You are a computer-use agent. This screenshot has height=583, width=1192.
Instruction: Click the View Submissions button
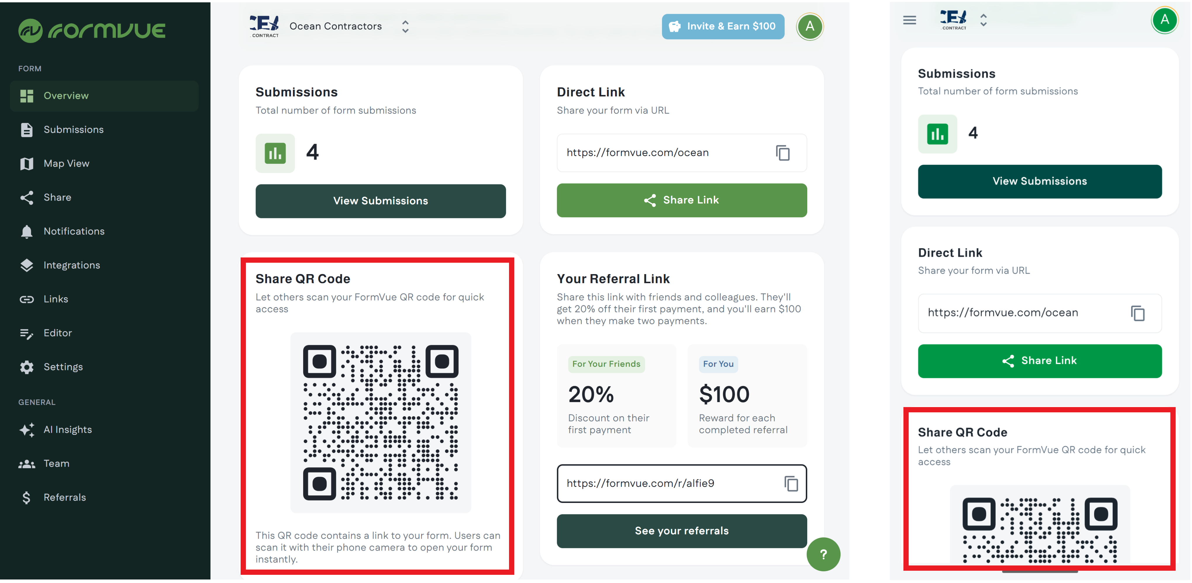pyautogui.click(x=380, y=201)
